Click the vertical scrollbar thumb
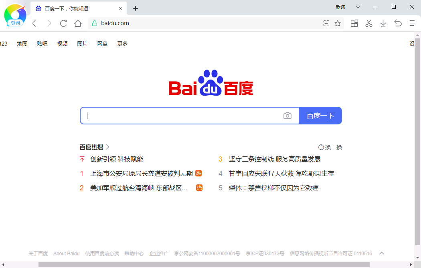This screenshot has height=268, width=421. tap(417, 142)
